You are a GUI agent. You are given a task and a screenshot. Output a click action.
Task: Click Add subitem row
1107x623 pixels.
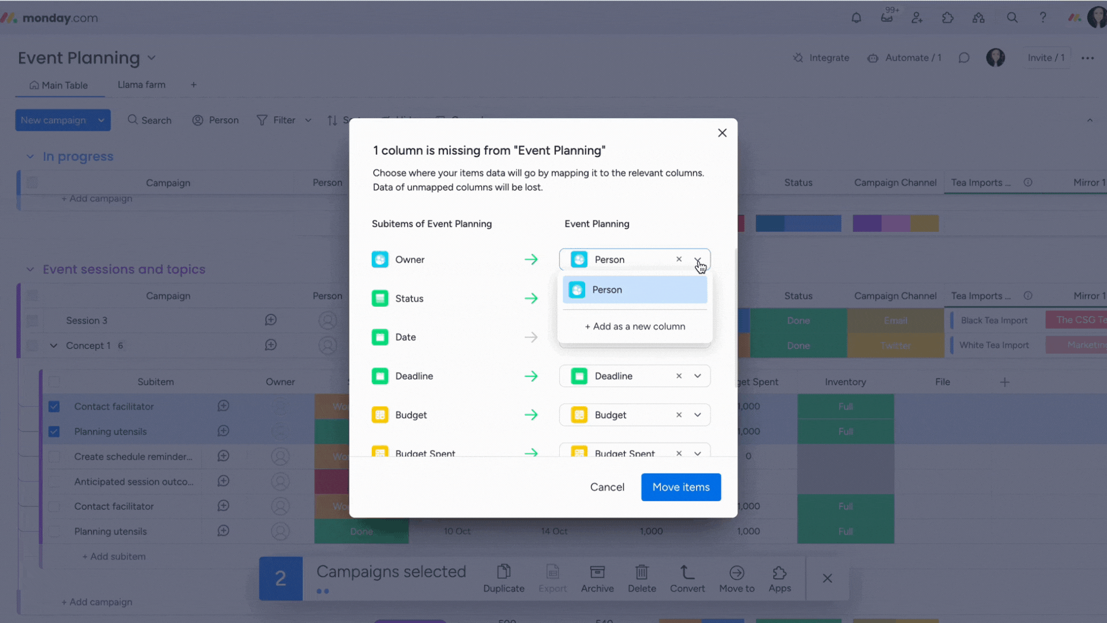(114, 557)
